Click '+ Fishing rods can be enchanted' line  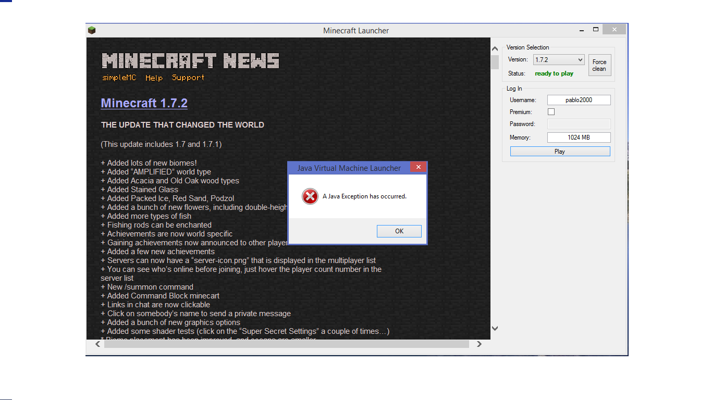156,225
